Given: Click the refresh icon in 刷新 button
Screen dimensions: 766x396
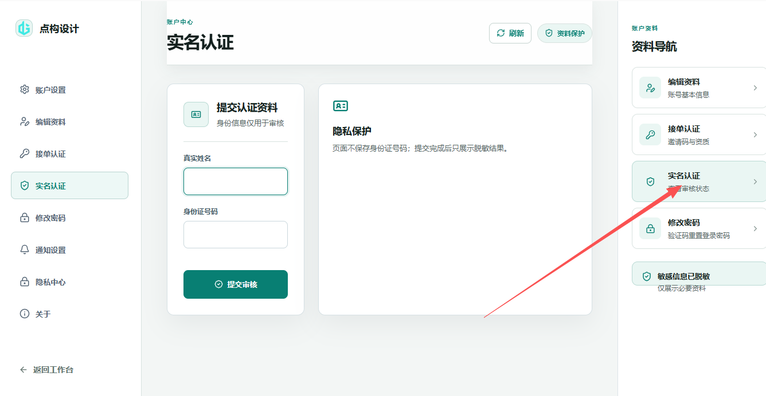Looking at the screenshot, I should coord(501,33).
